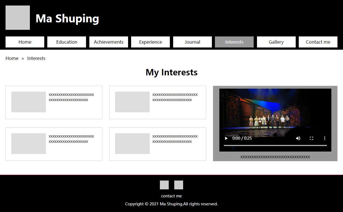Click the video time display 0:00 / 0:25
Screen dimensions: 343x212
click(x=242, y=138)
